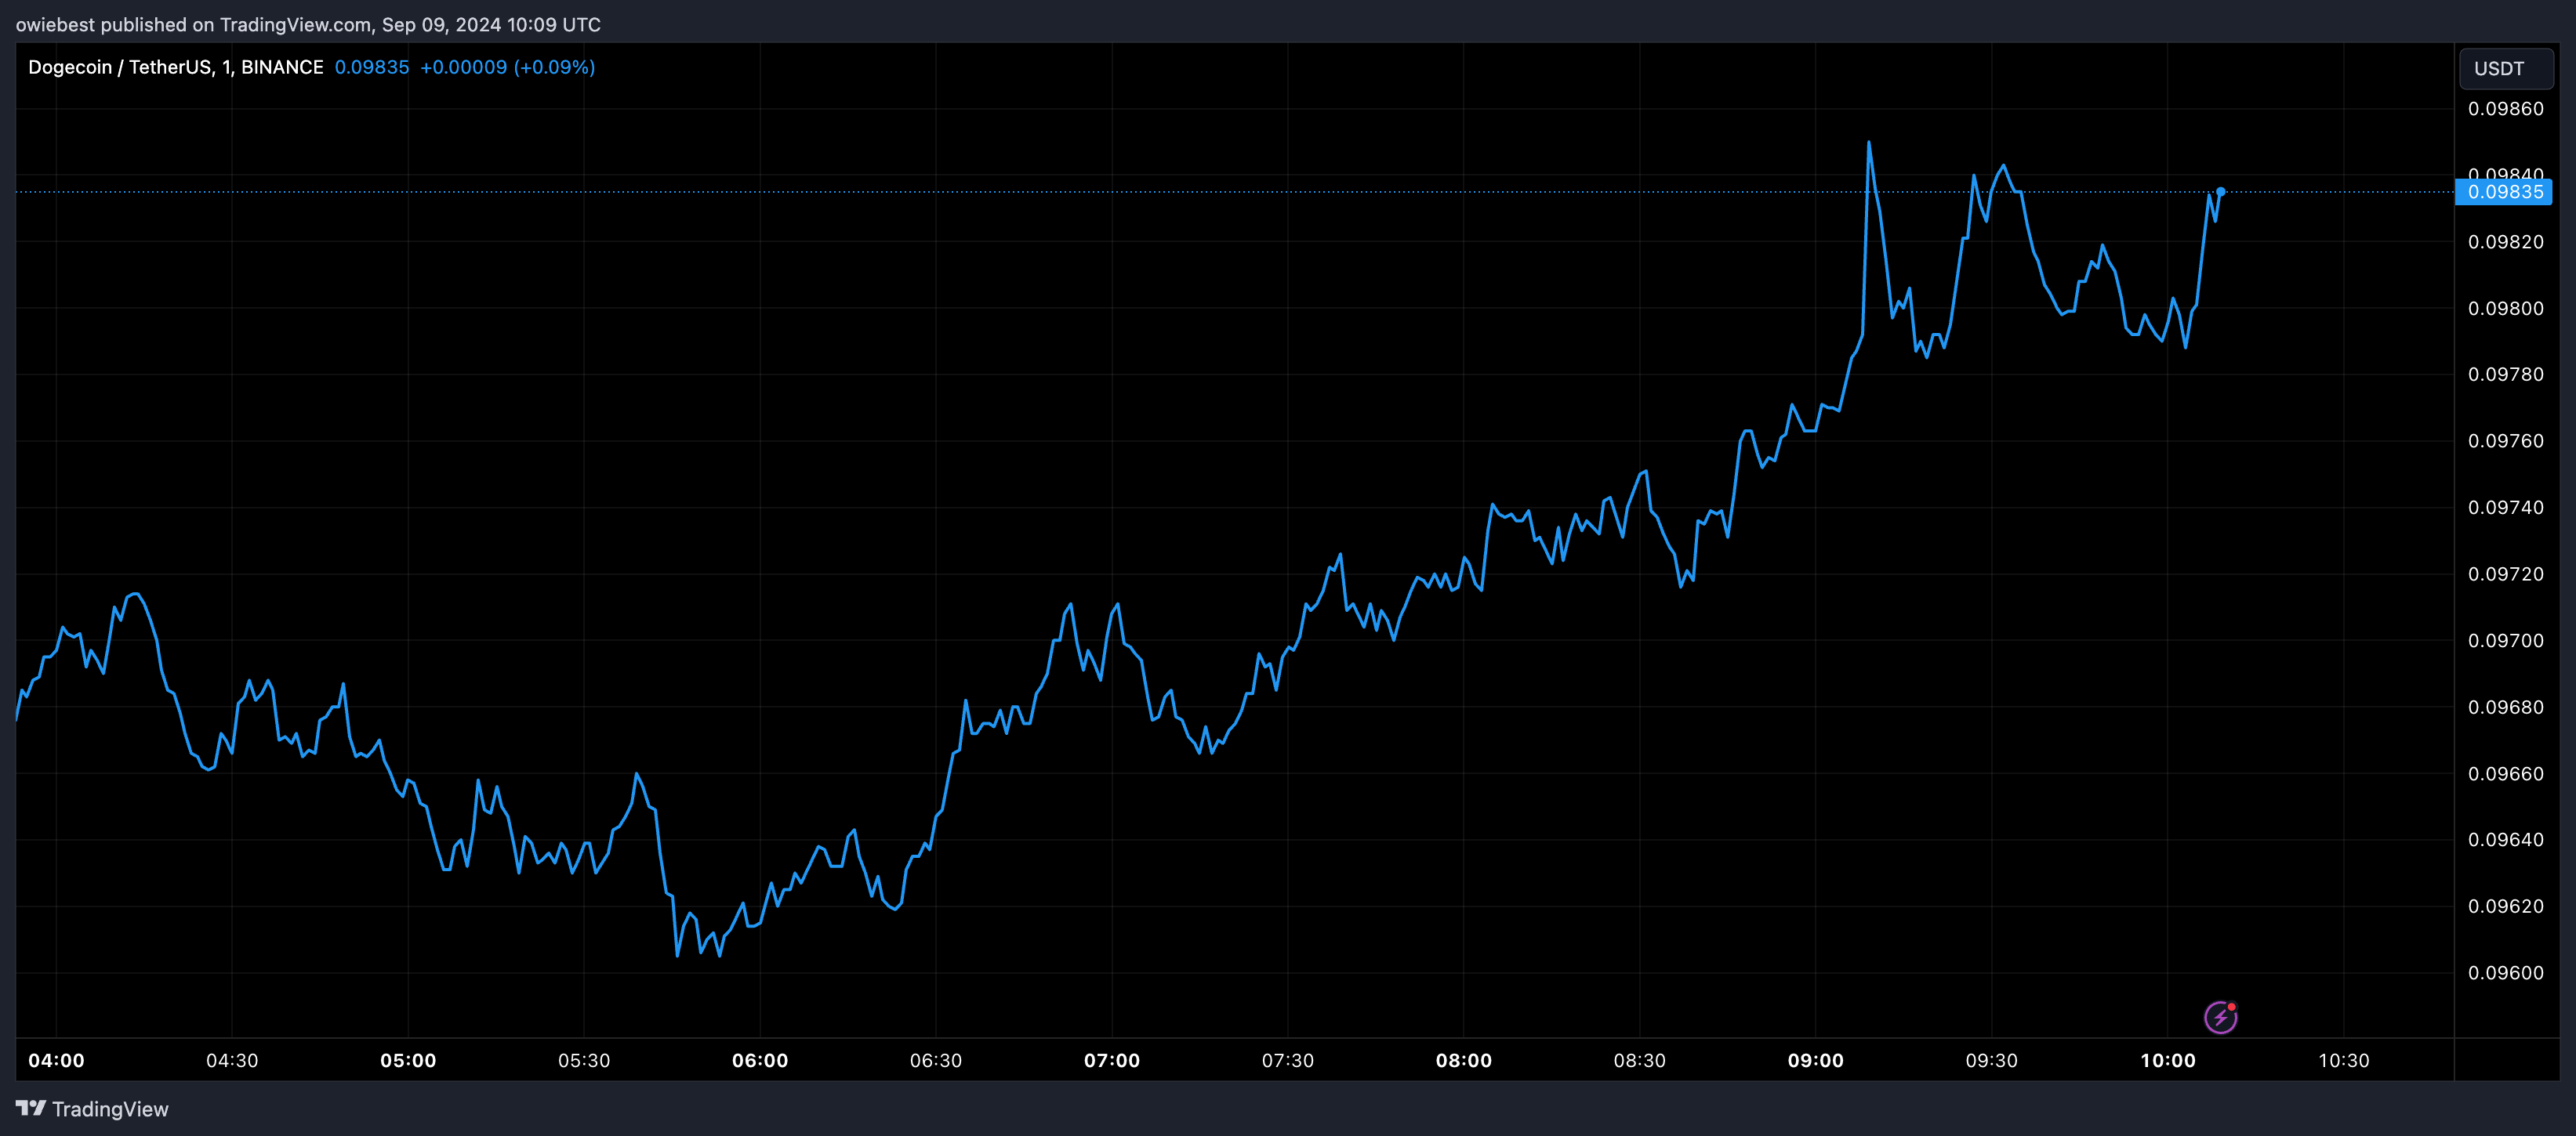This screenshot has width=2576, height=1136.
Task: Click the 0.09600 price axis label
Action: tap(2506, 973)
